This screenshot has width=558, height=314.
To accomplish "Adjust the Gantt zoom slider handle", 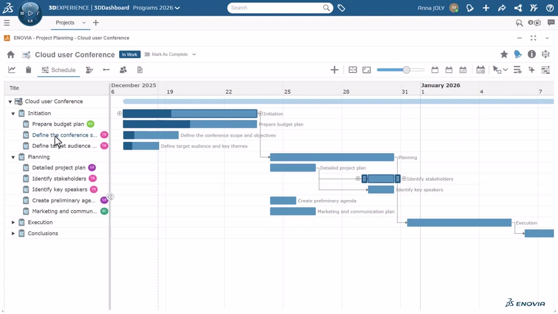I will pos(406,70).
